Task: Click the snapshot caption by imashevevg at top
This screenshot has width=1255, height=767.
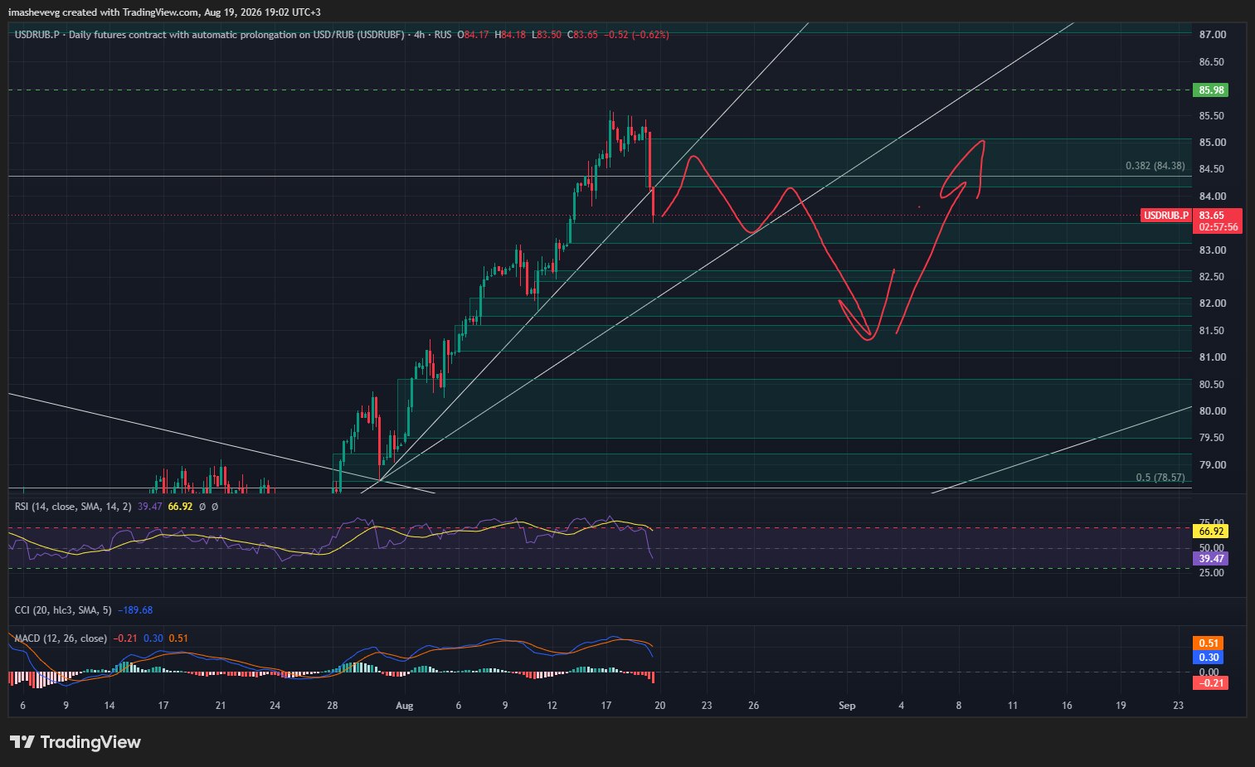Action: 164,12
